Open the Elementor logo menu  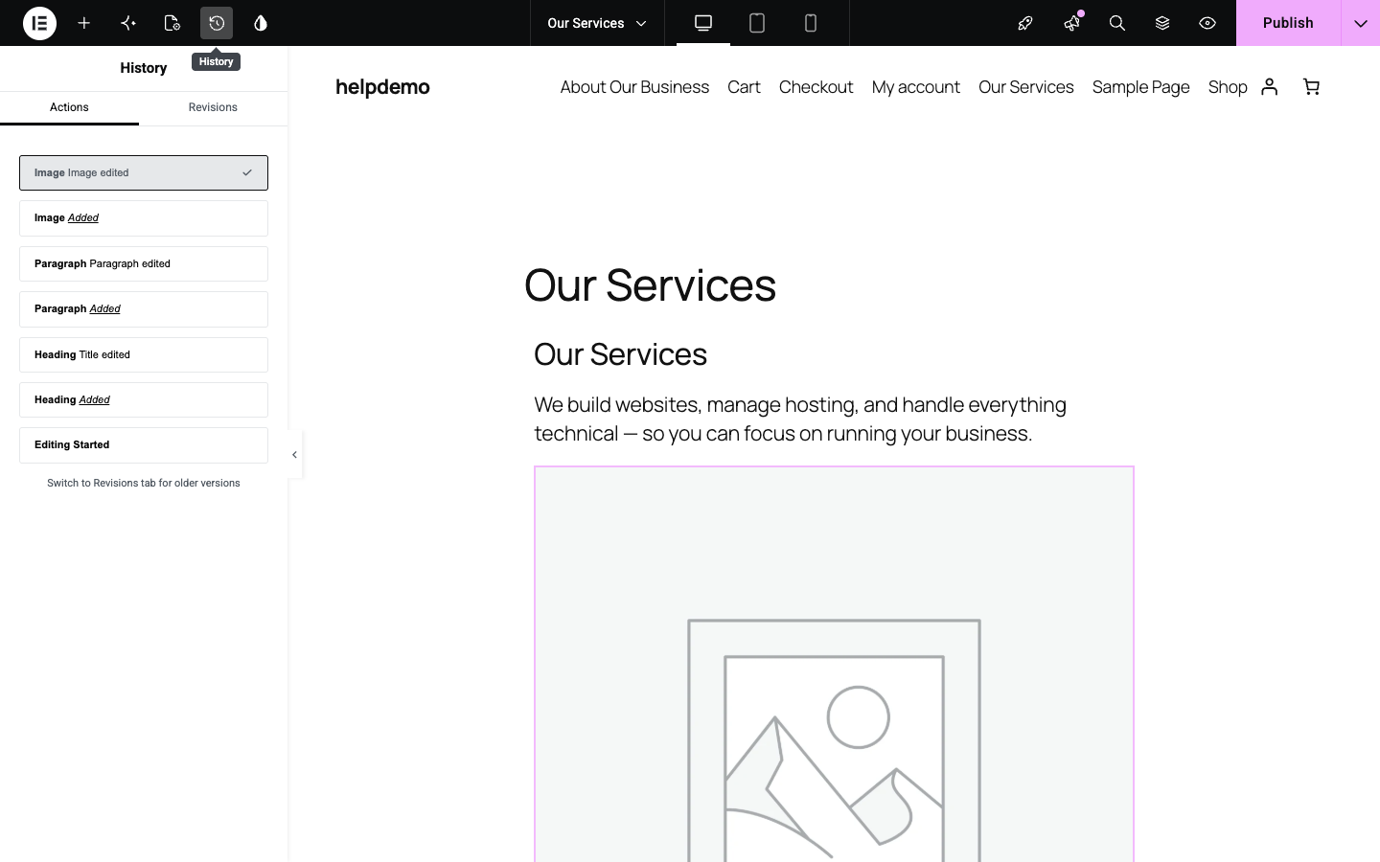39,23
